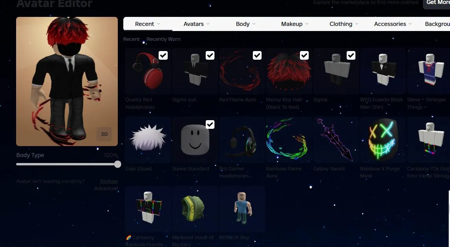Click the avatar preview thumbnail
This screenshot has height=247, width=450.
pos(67,81)
